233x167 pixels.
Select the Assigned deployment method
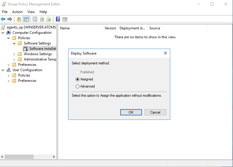tap(78, 79)
